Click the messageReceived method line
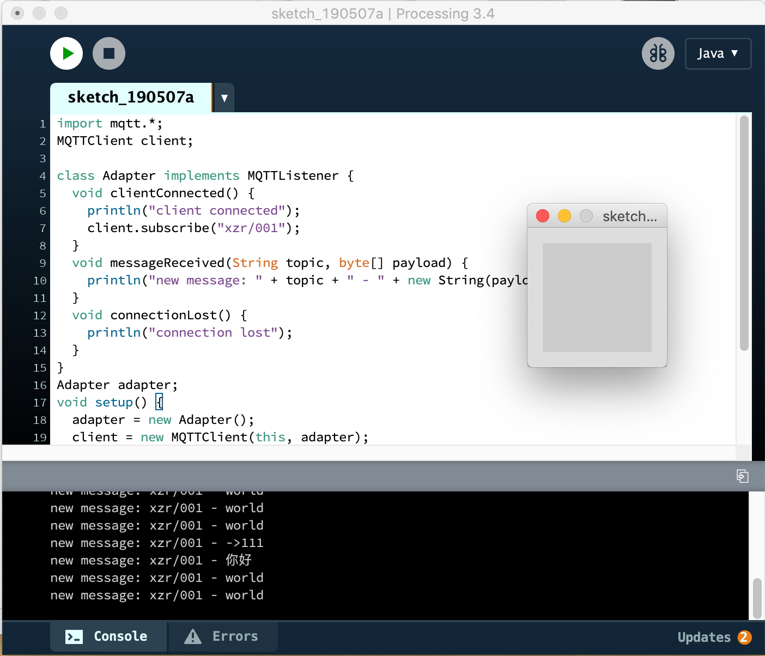The width and height of the screenshot is (765, 656). pos(270,263)
